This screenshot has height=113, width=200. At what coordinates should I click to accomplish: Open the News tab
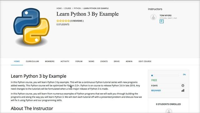coord(92,62)
